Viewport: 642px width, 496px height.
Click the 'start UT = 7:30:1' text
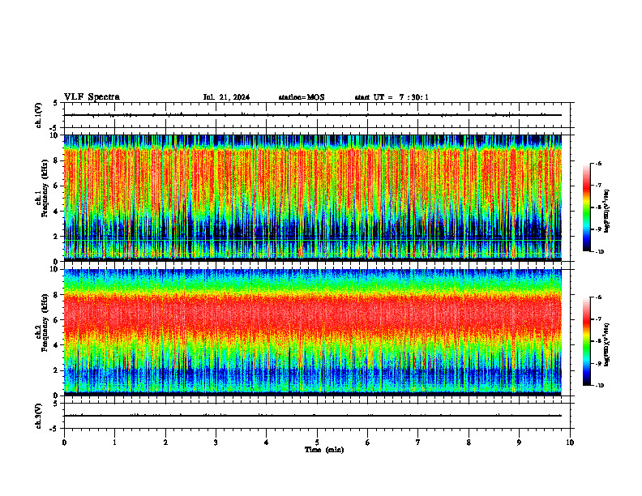point(392,97)
